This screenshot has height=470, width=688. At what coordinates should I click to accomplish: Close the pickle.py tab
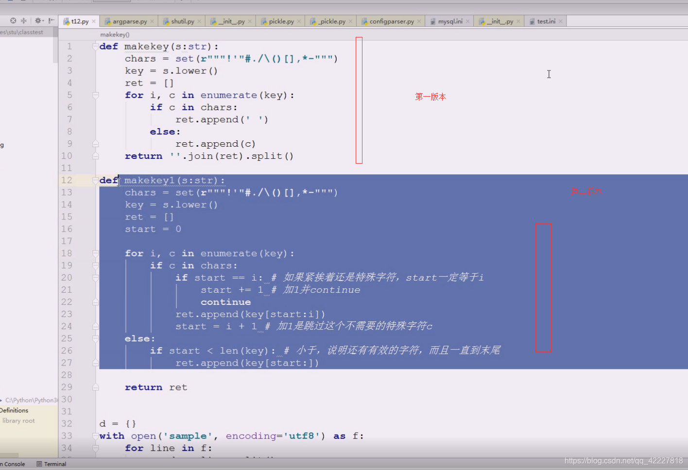pos(299,21)
